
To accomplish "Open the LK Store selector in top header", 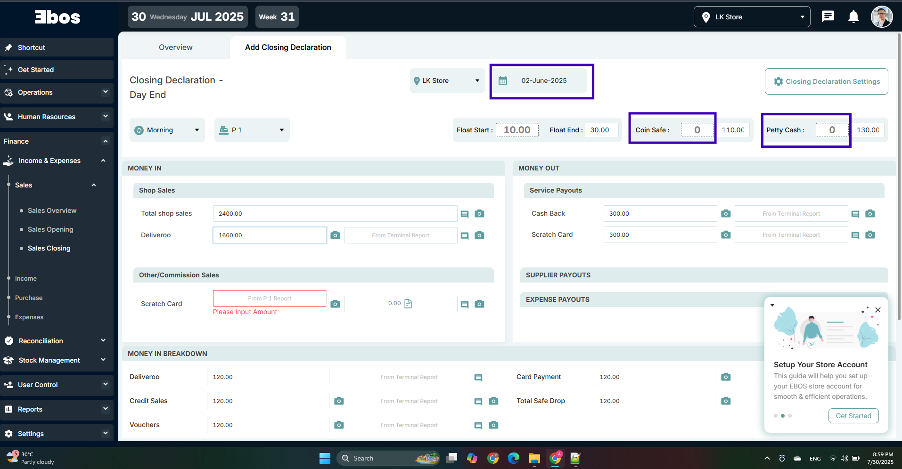I will click(752, 17).
